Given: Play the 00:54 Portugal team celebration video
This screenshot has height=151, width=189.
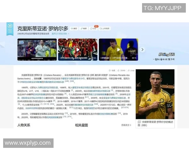Looking at the screenshot, I should coord(78,50).
